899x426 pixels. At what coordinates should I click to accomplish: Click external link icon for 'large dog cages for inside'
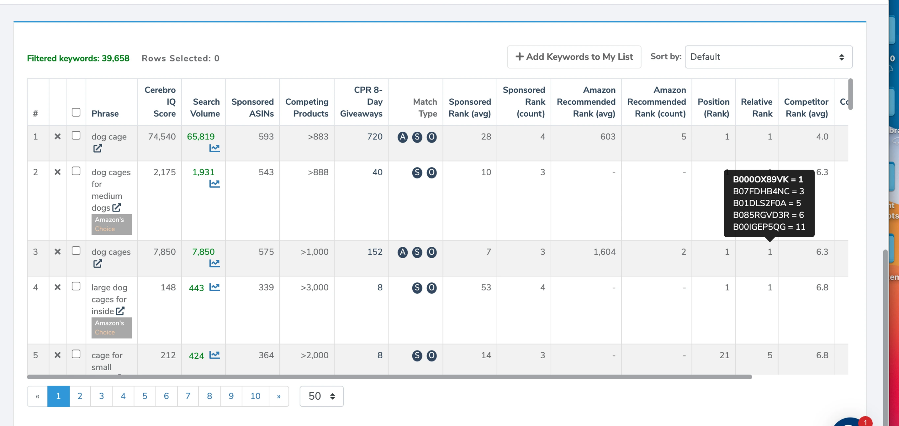(120, 311)
